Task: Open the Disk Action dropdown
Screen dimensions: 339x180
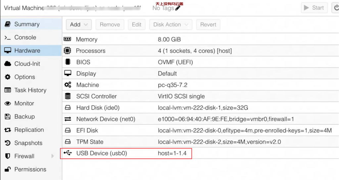Action: coord(170,24)
